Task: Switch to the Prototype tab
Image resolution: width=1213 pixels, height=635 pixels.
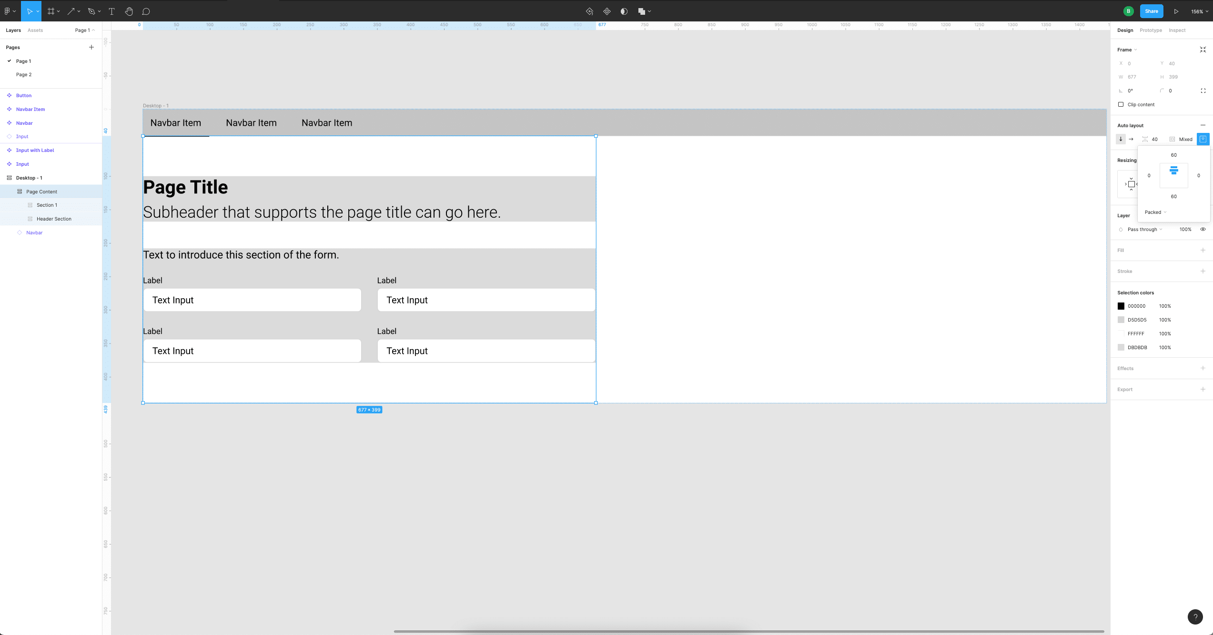Action: pyautogui.click(x=1151, y=30)
